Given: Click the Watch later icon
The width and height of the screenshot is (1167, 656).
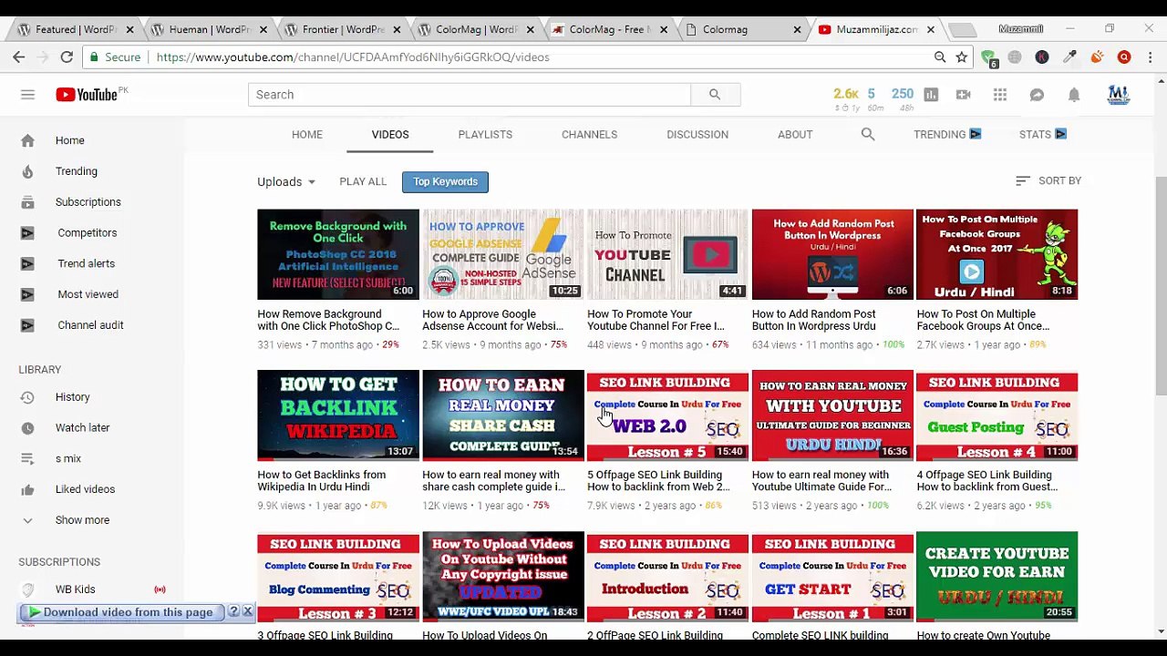Looking at the screenshot, I should coord(27,428).
